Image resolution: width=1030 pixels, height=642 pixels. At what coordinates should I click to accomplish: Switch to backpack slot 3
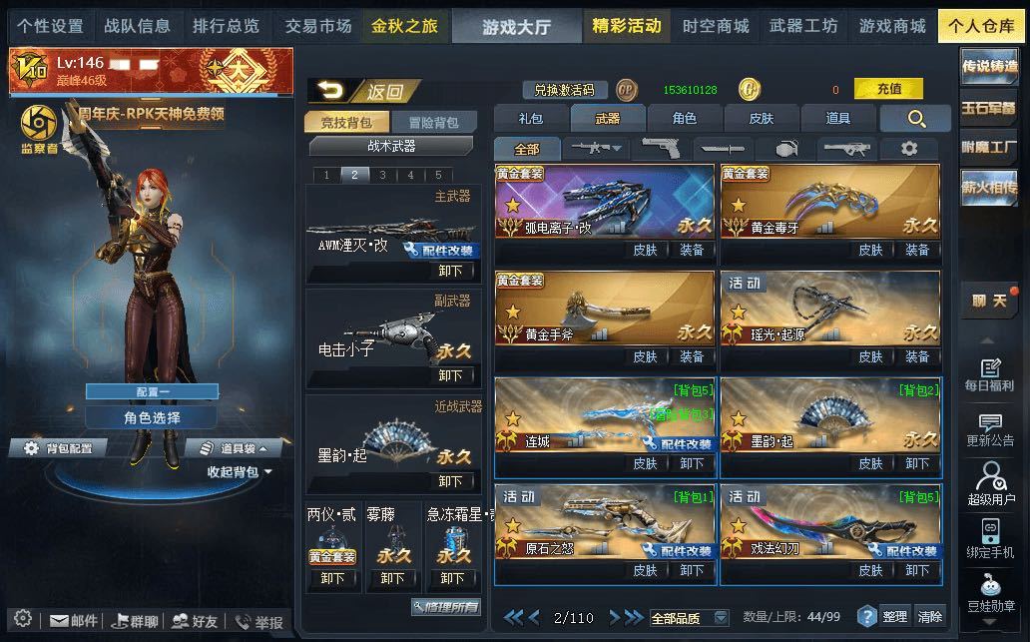coord(382,175)
